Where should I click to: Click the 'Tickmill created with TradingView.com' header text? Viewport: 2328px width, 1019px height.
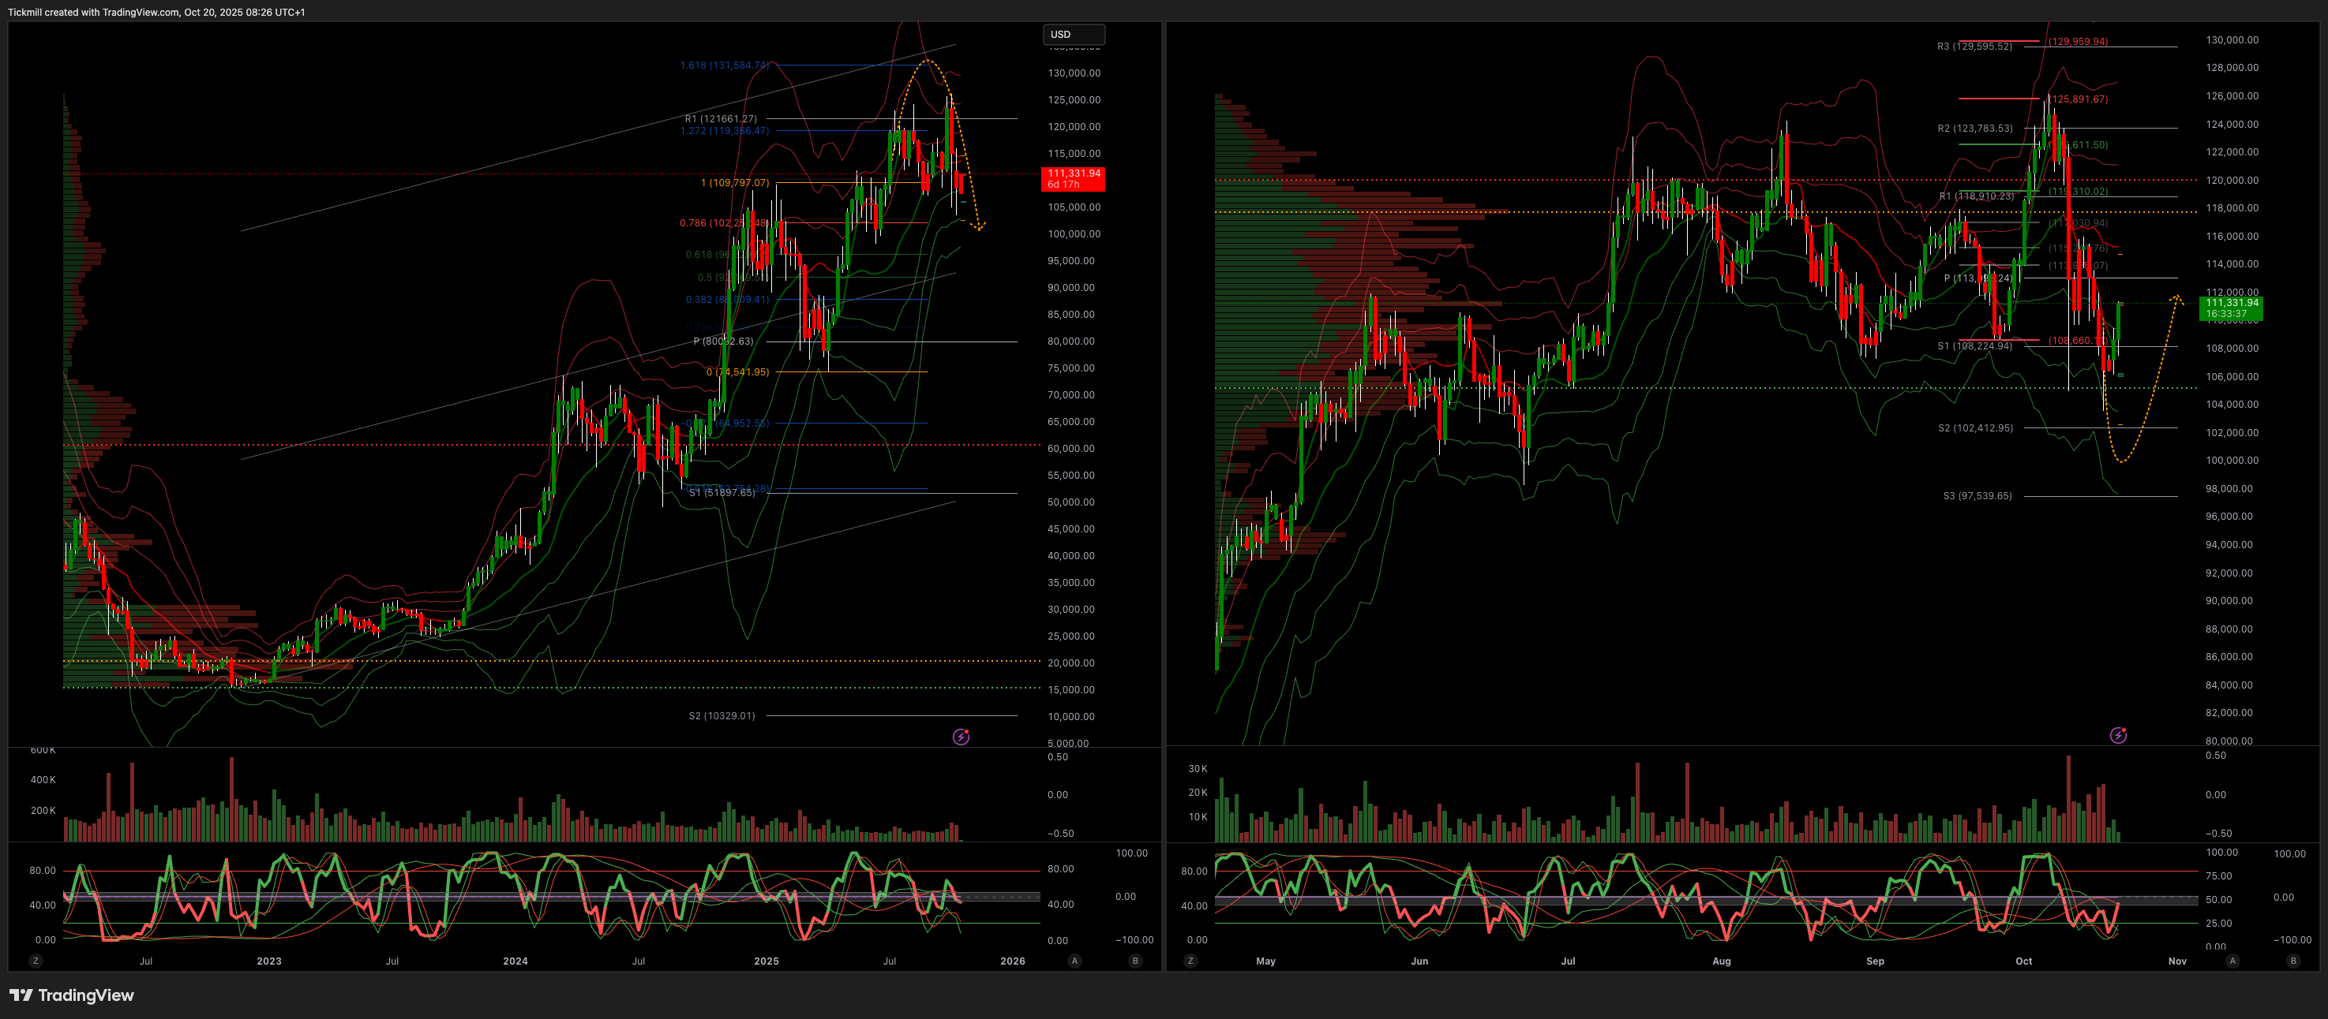click(x=156, y=12)
